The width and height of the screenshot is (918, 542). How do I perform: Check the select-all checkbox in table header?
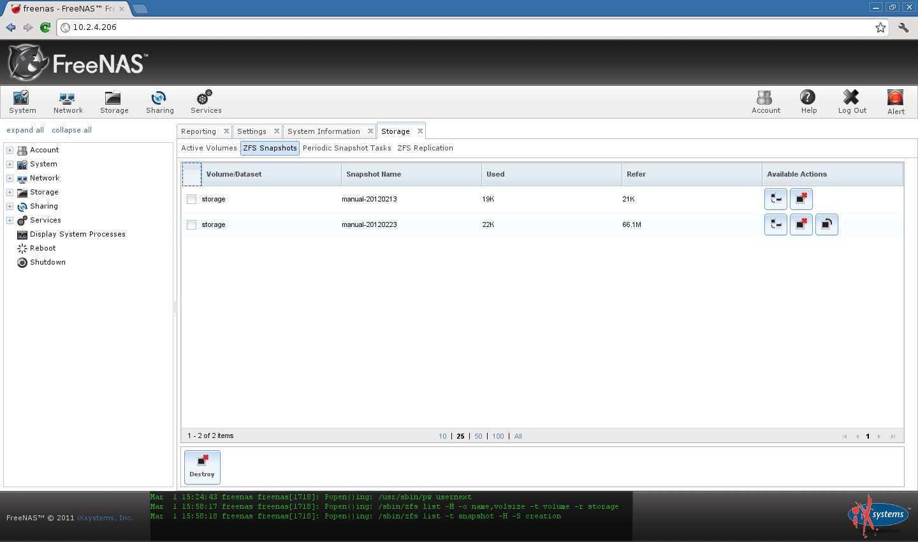coord(191,173)
